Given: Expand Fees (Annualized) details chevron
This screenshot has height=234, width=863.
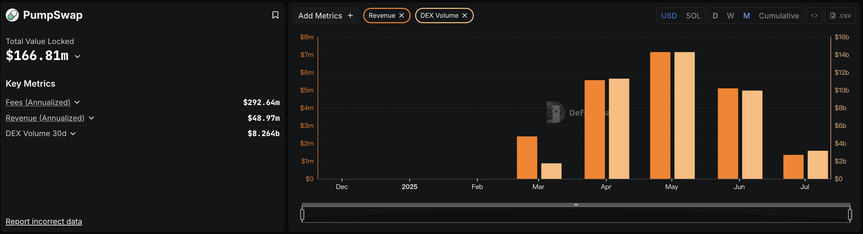Looking at the screenshot, I should point(77,102).
